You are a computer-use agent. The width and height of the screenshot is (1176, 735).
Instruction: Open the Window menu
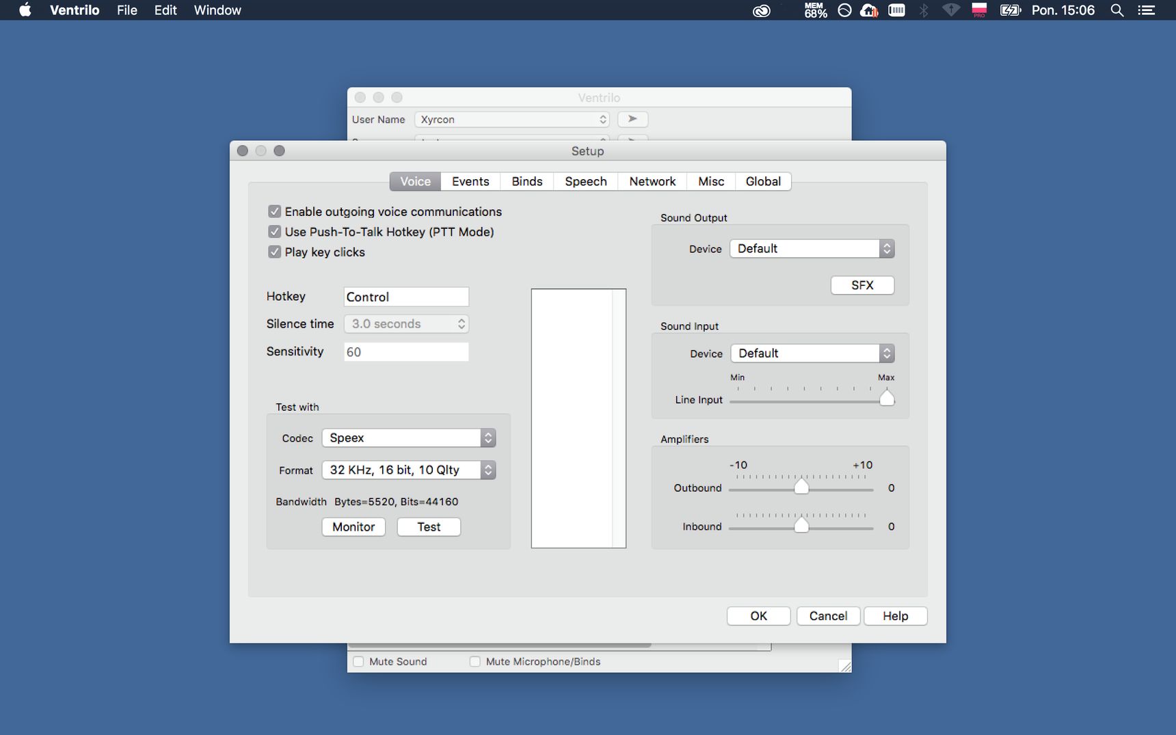[217, 10]
